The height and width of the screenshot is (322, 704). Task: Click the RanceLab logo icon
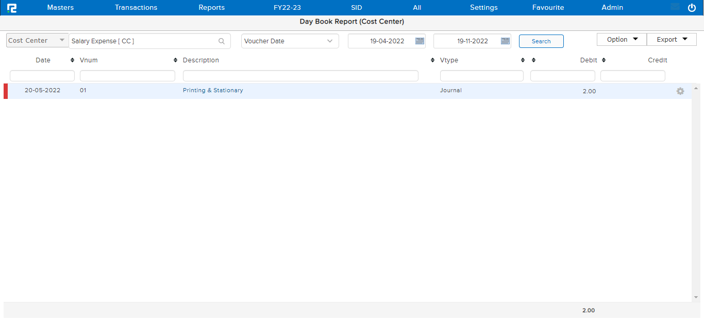(x=11, y=7)
